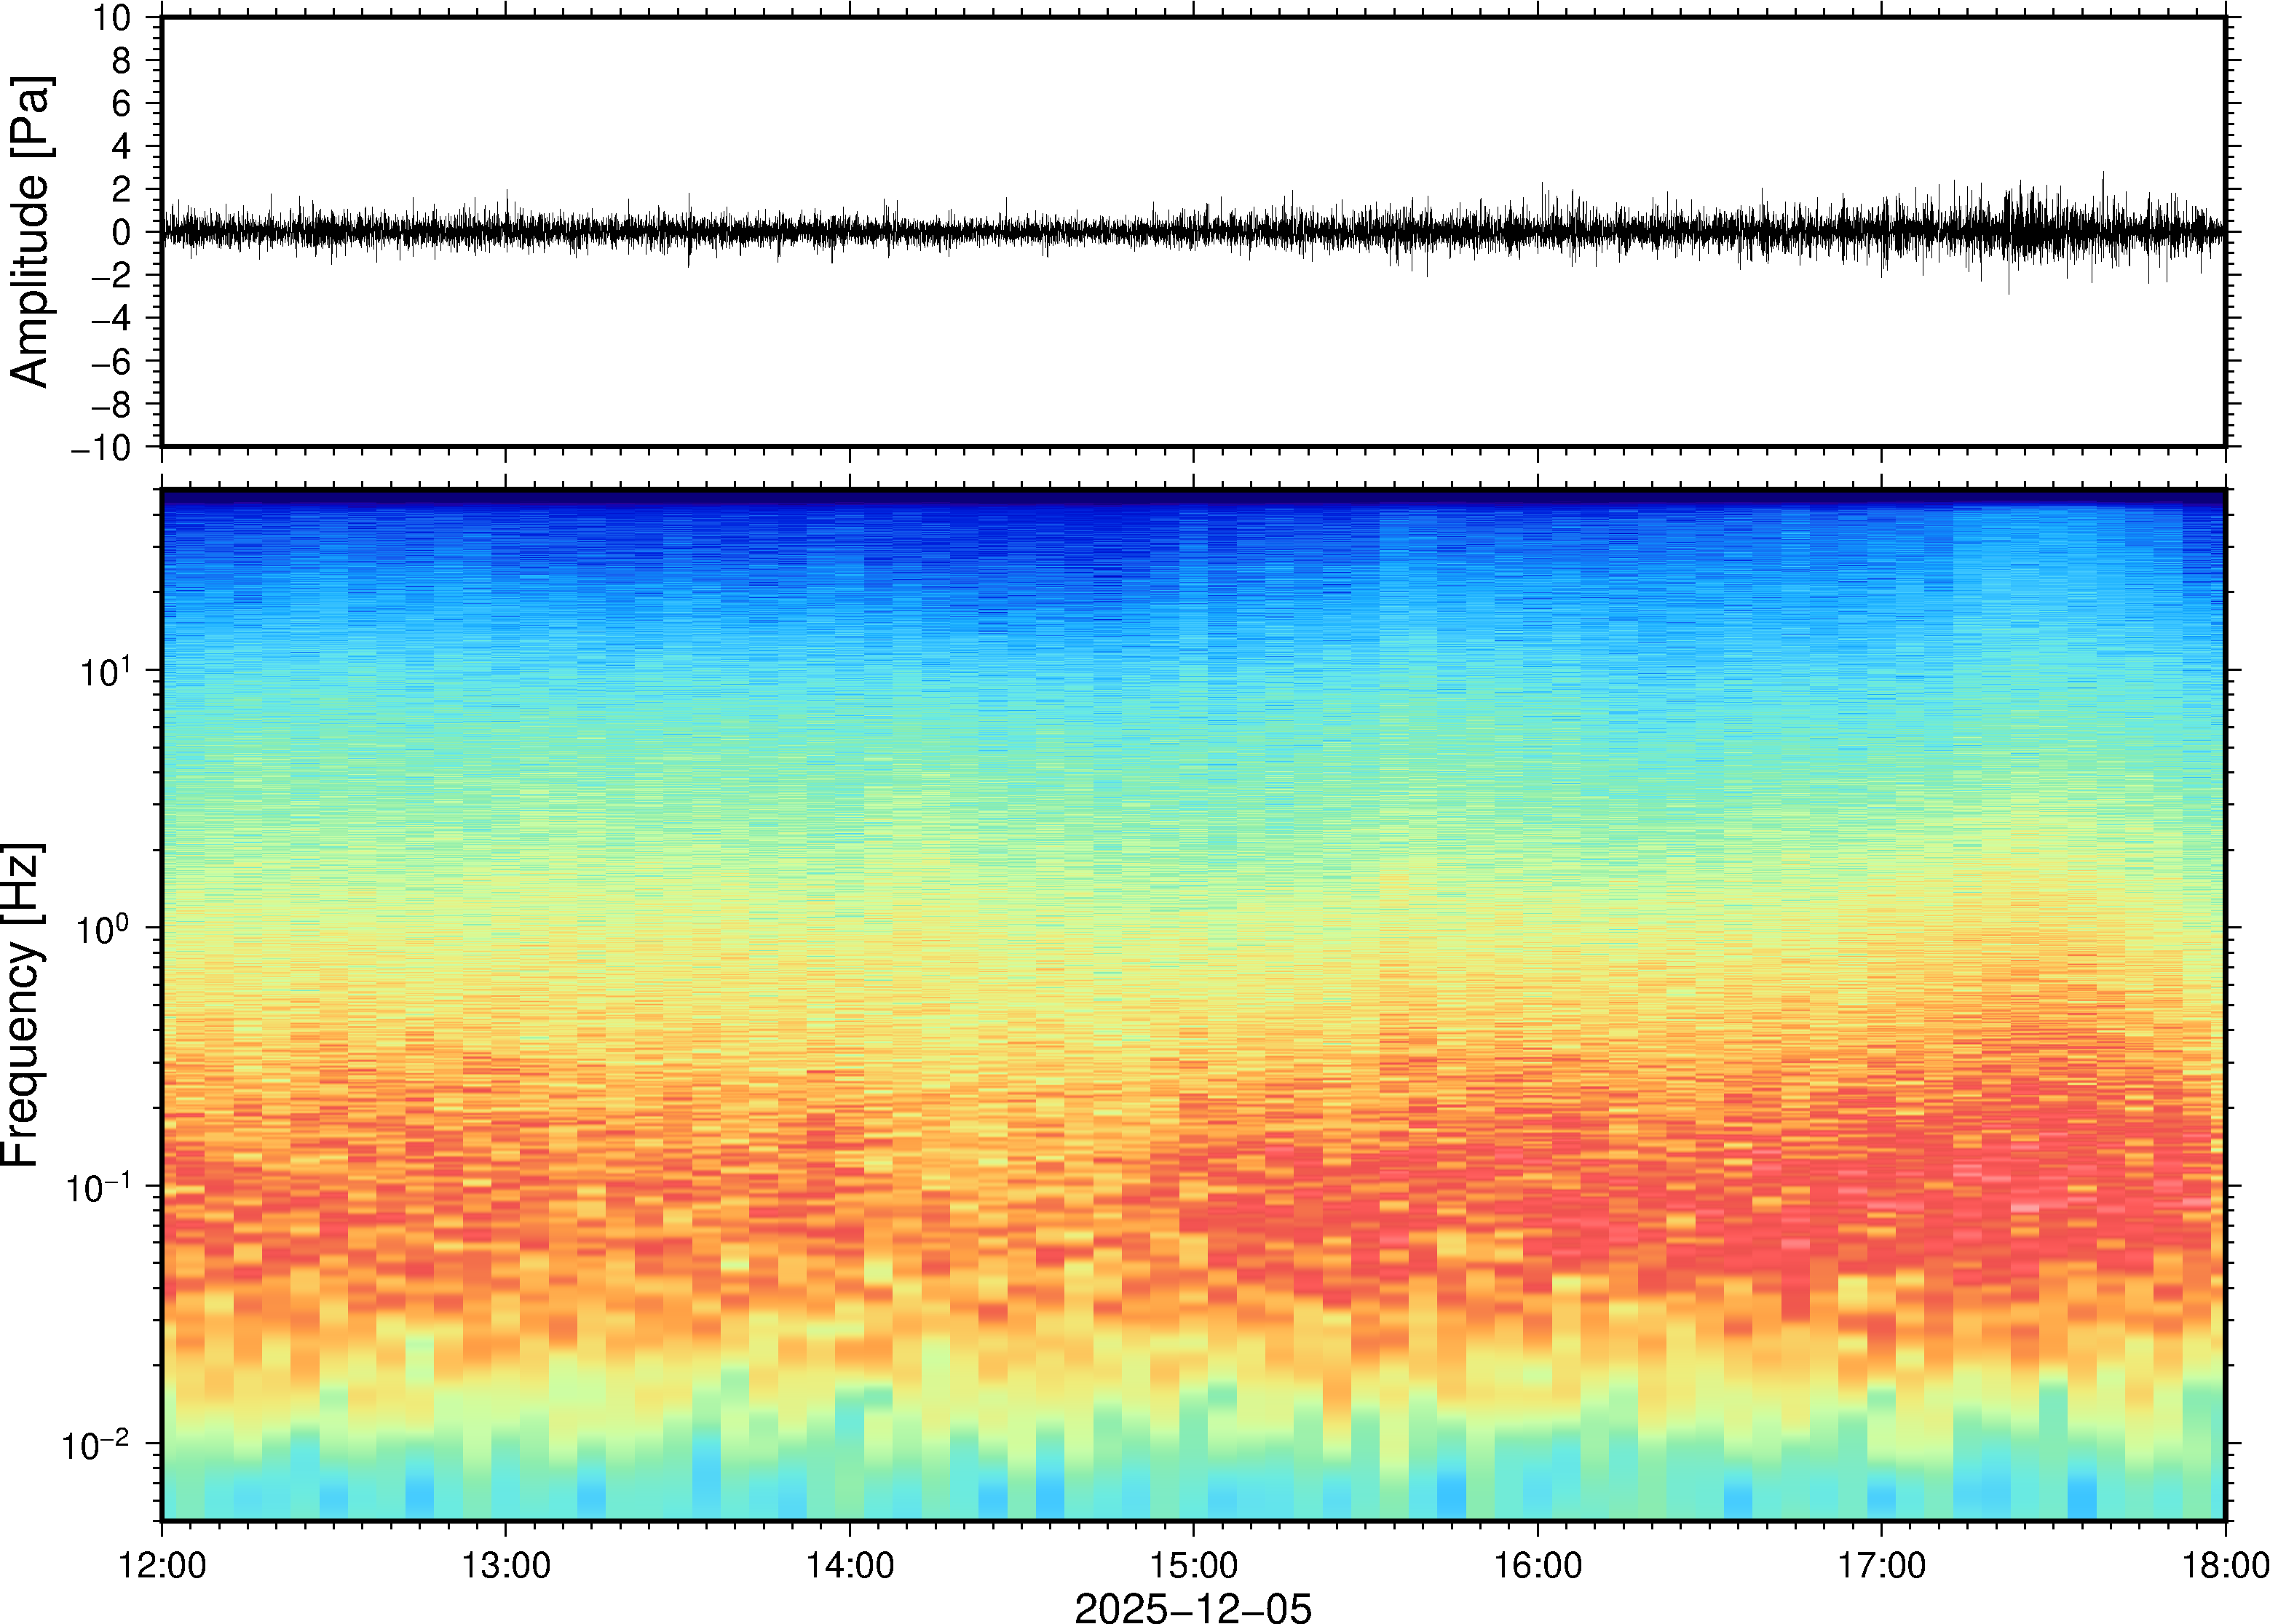The width and height of the screenshot is (2270, 1624).
Task: Click the 12:00 time axis label
Action: (162, 1565)
